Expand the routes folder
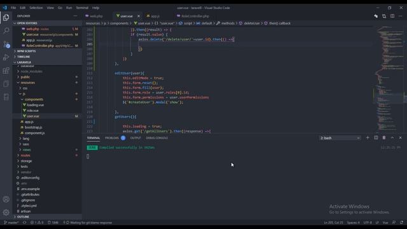 click(x=25, y=155)
